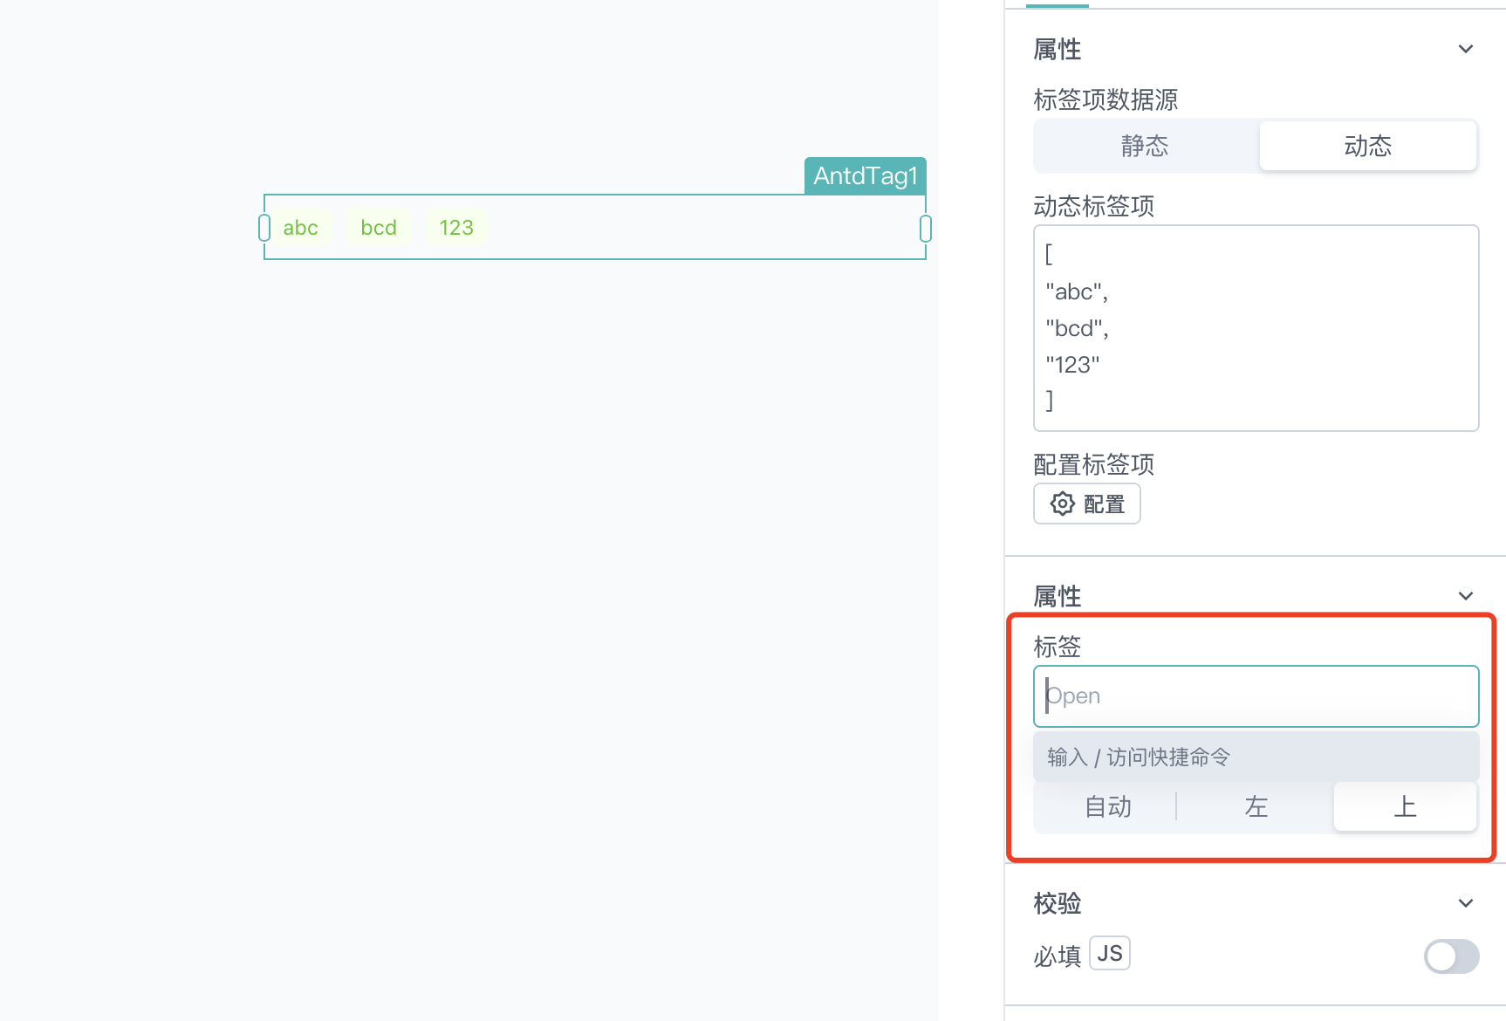Choose 上 label position

[1405, 806]
